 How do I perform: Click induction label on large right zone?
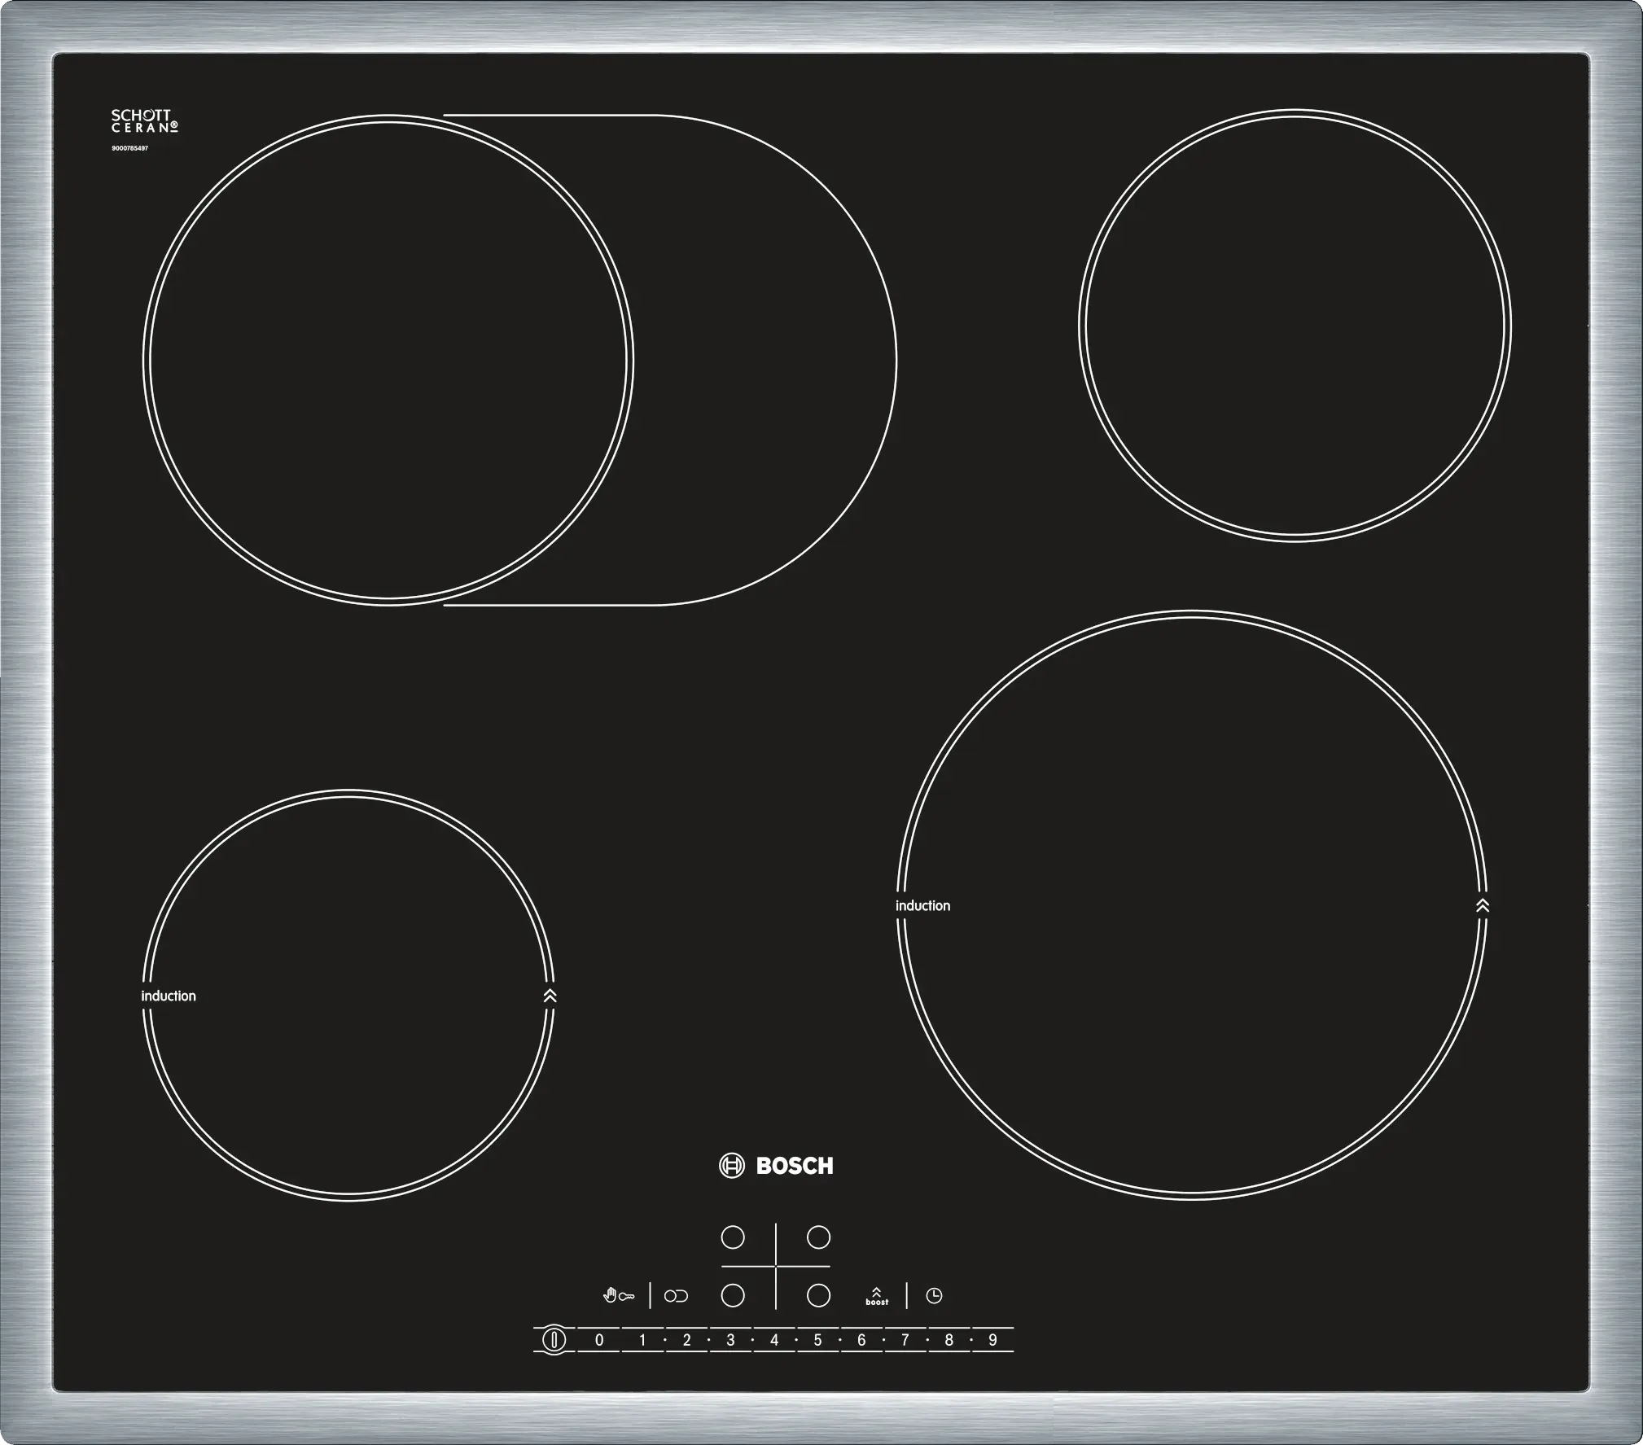click(922, 906)
